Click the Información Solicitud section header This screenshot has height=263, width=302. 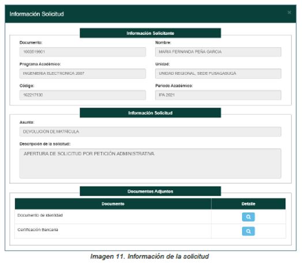pyautogui.click(x=150, y=113)
